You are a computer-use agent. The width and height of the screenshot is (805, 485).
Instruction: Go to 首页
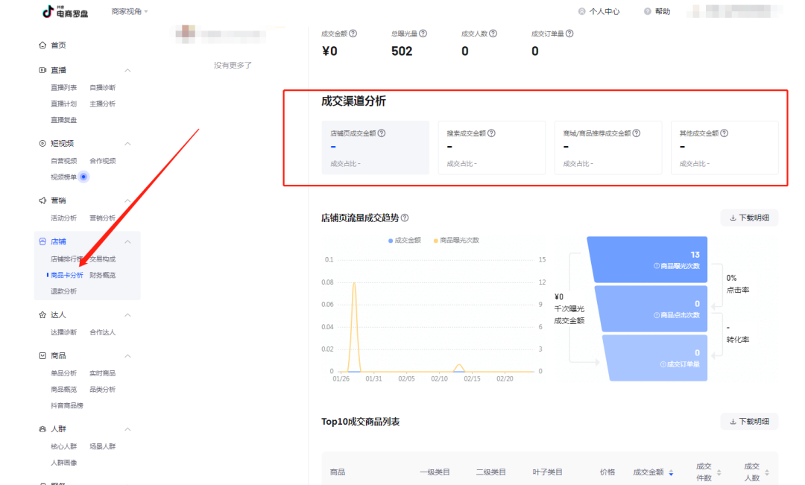58,45
